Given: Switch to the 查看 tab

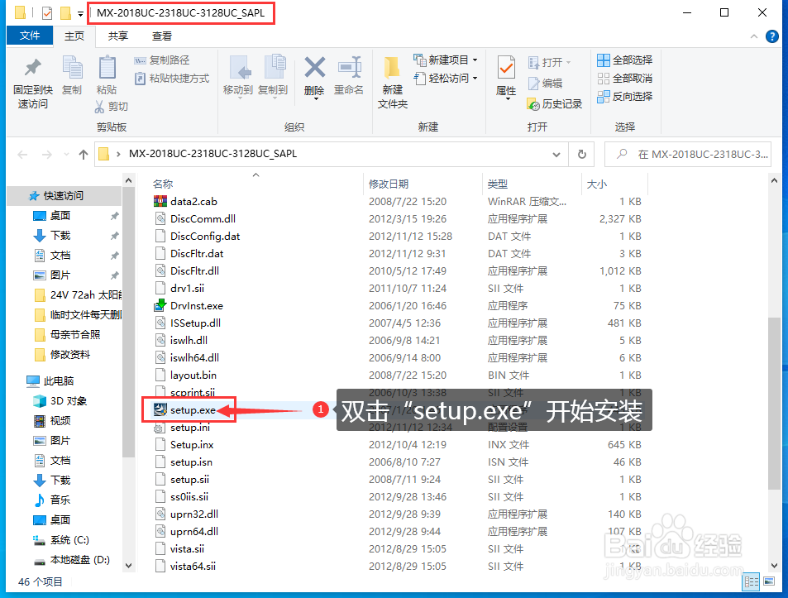Looking at the screenshot, I should 162,36.
